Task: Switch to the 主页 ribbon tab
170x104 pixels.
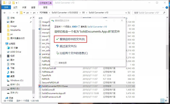Action: (15, 7)
